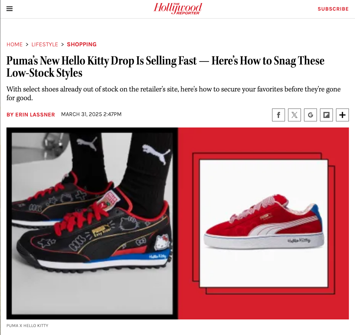
Task: Click the SUBSCRIBE link
Action: 333,9
